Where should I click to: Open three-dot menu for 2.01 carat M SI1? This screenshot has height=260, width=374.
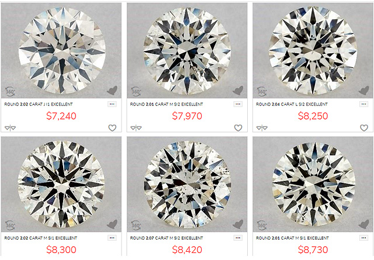click(364, 238)
